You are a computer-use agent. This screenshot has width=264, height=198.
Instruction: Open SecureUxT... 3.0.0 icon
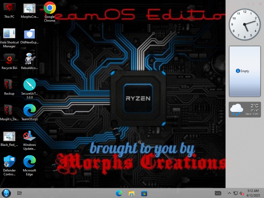29,89
